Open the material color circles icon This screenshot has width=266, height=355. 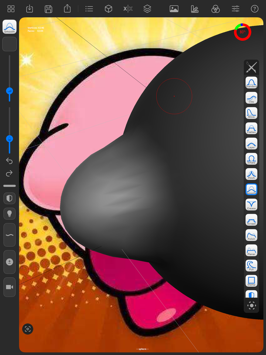215,9
